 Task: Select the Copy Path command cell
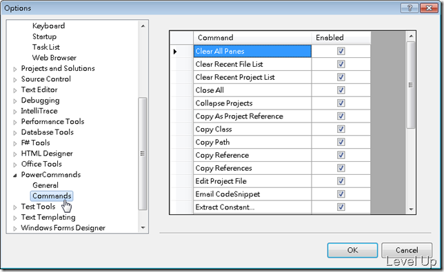[x=252, y=143]
